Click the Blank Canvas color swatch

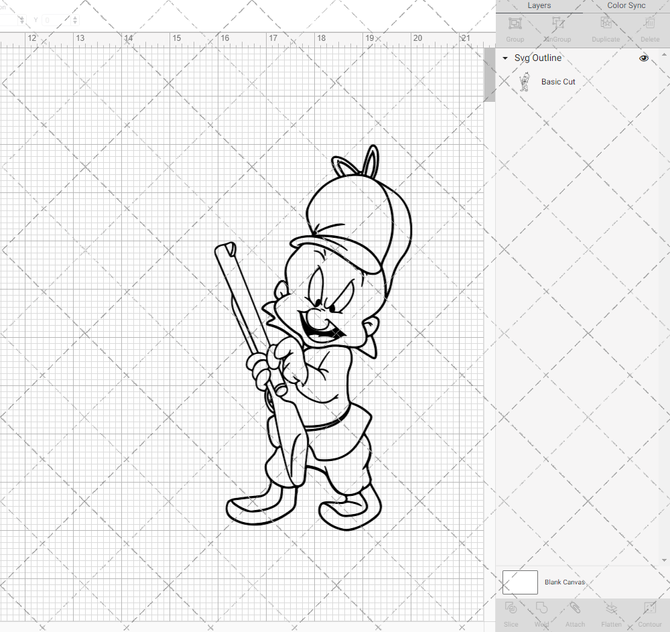pos(520,582)
